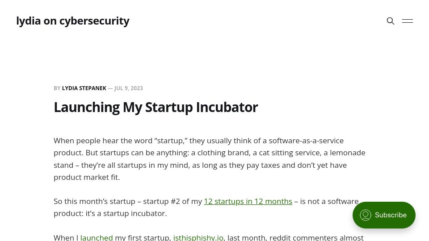Click the 'Jul 9, 2023' post date
429x241 pixels.
[x=128, y=88]
